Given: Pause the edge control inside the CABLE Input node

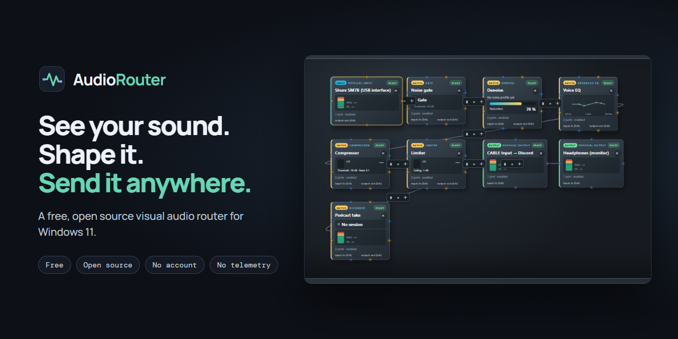Looking at the screenshot, I should coord(505,164).
